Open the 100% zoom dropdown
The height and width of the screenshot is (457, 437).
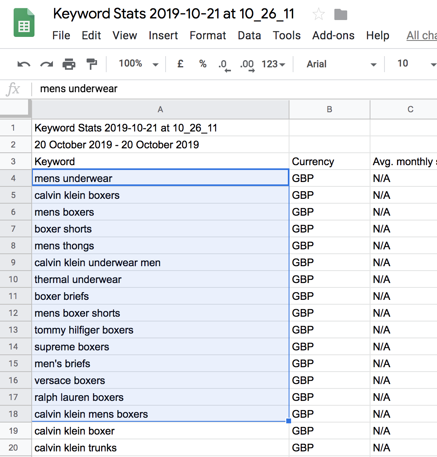tap(138, 64)
